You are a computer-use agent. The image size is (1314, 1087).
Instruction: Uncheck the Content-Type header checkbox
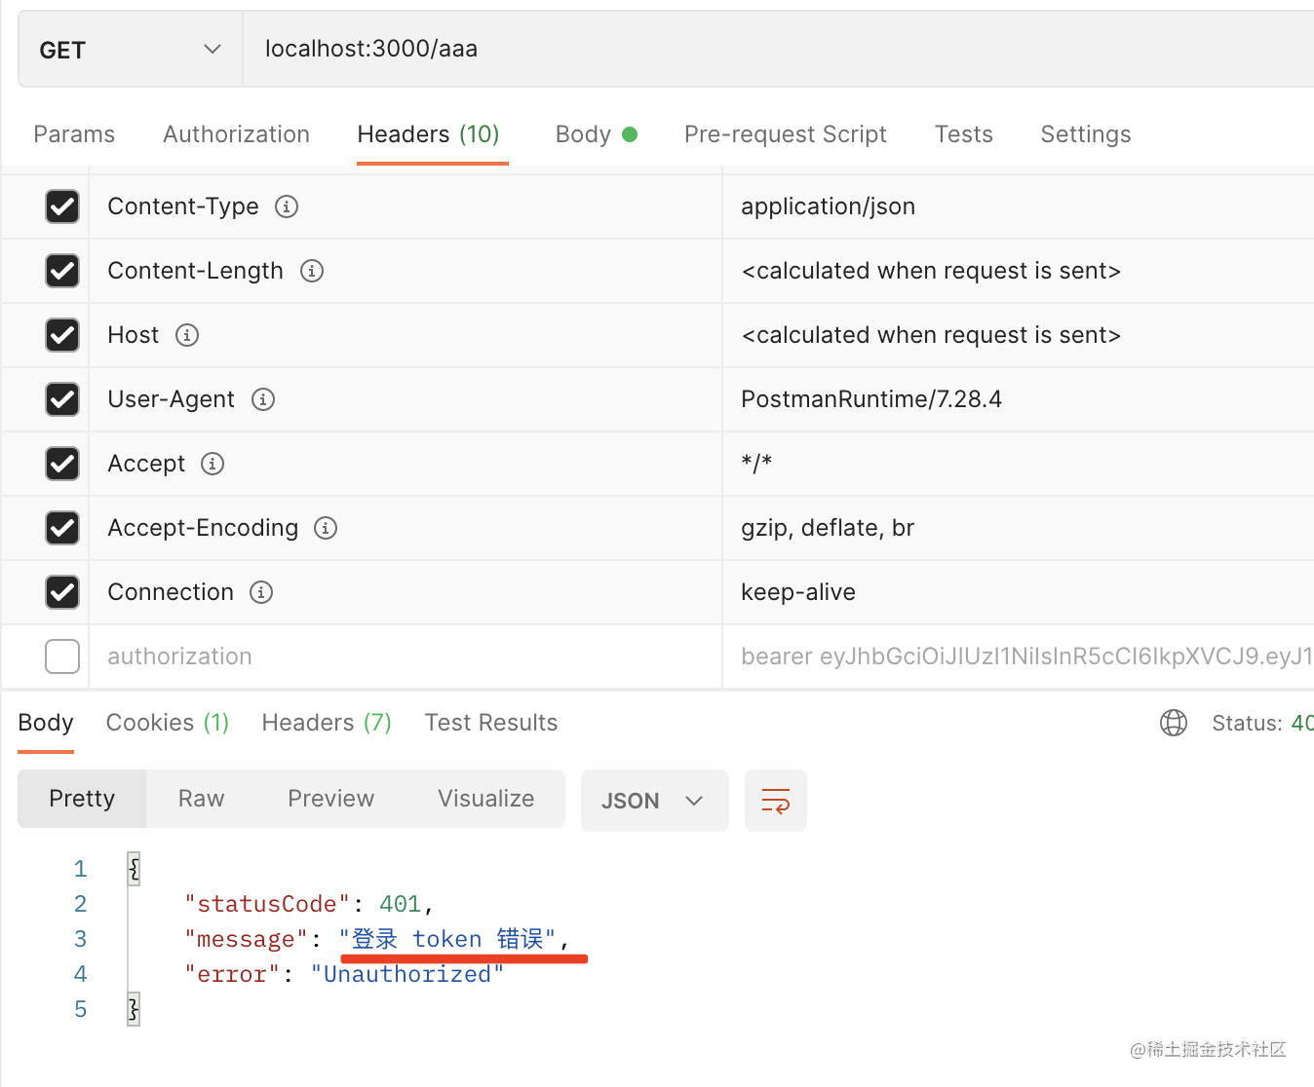[62, 206]
